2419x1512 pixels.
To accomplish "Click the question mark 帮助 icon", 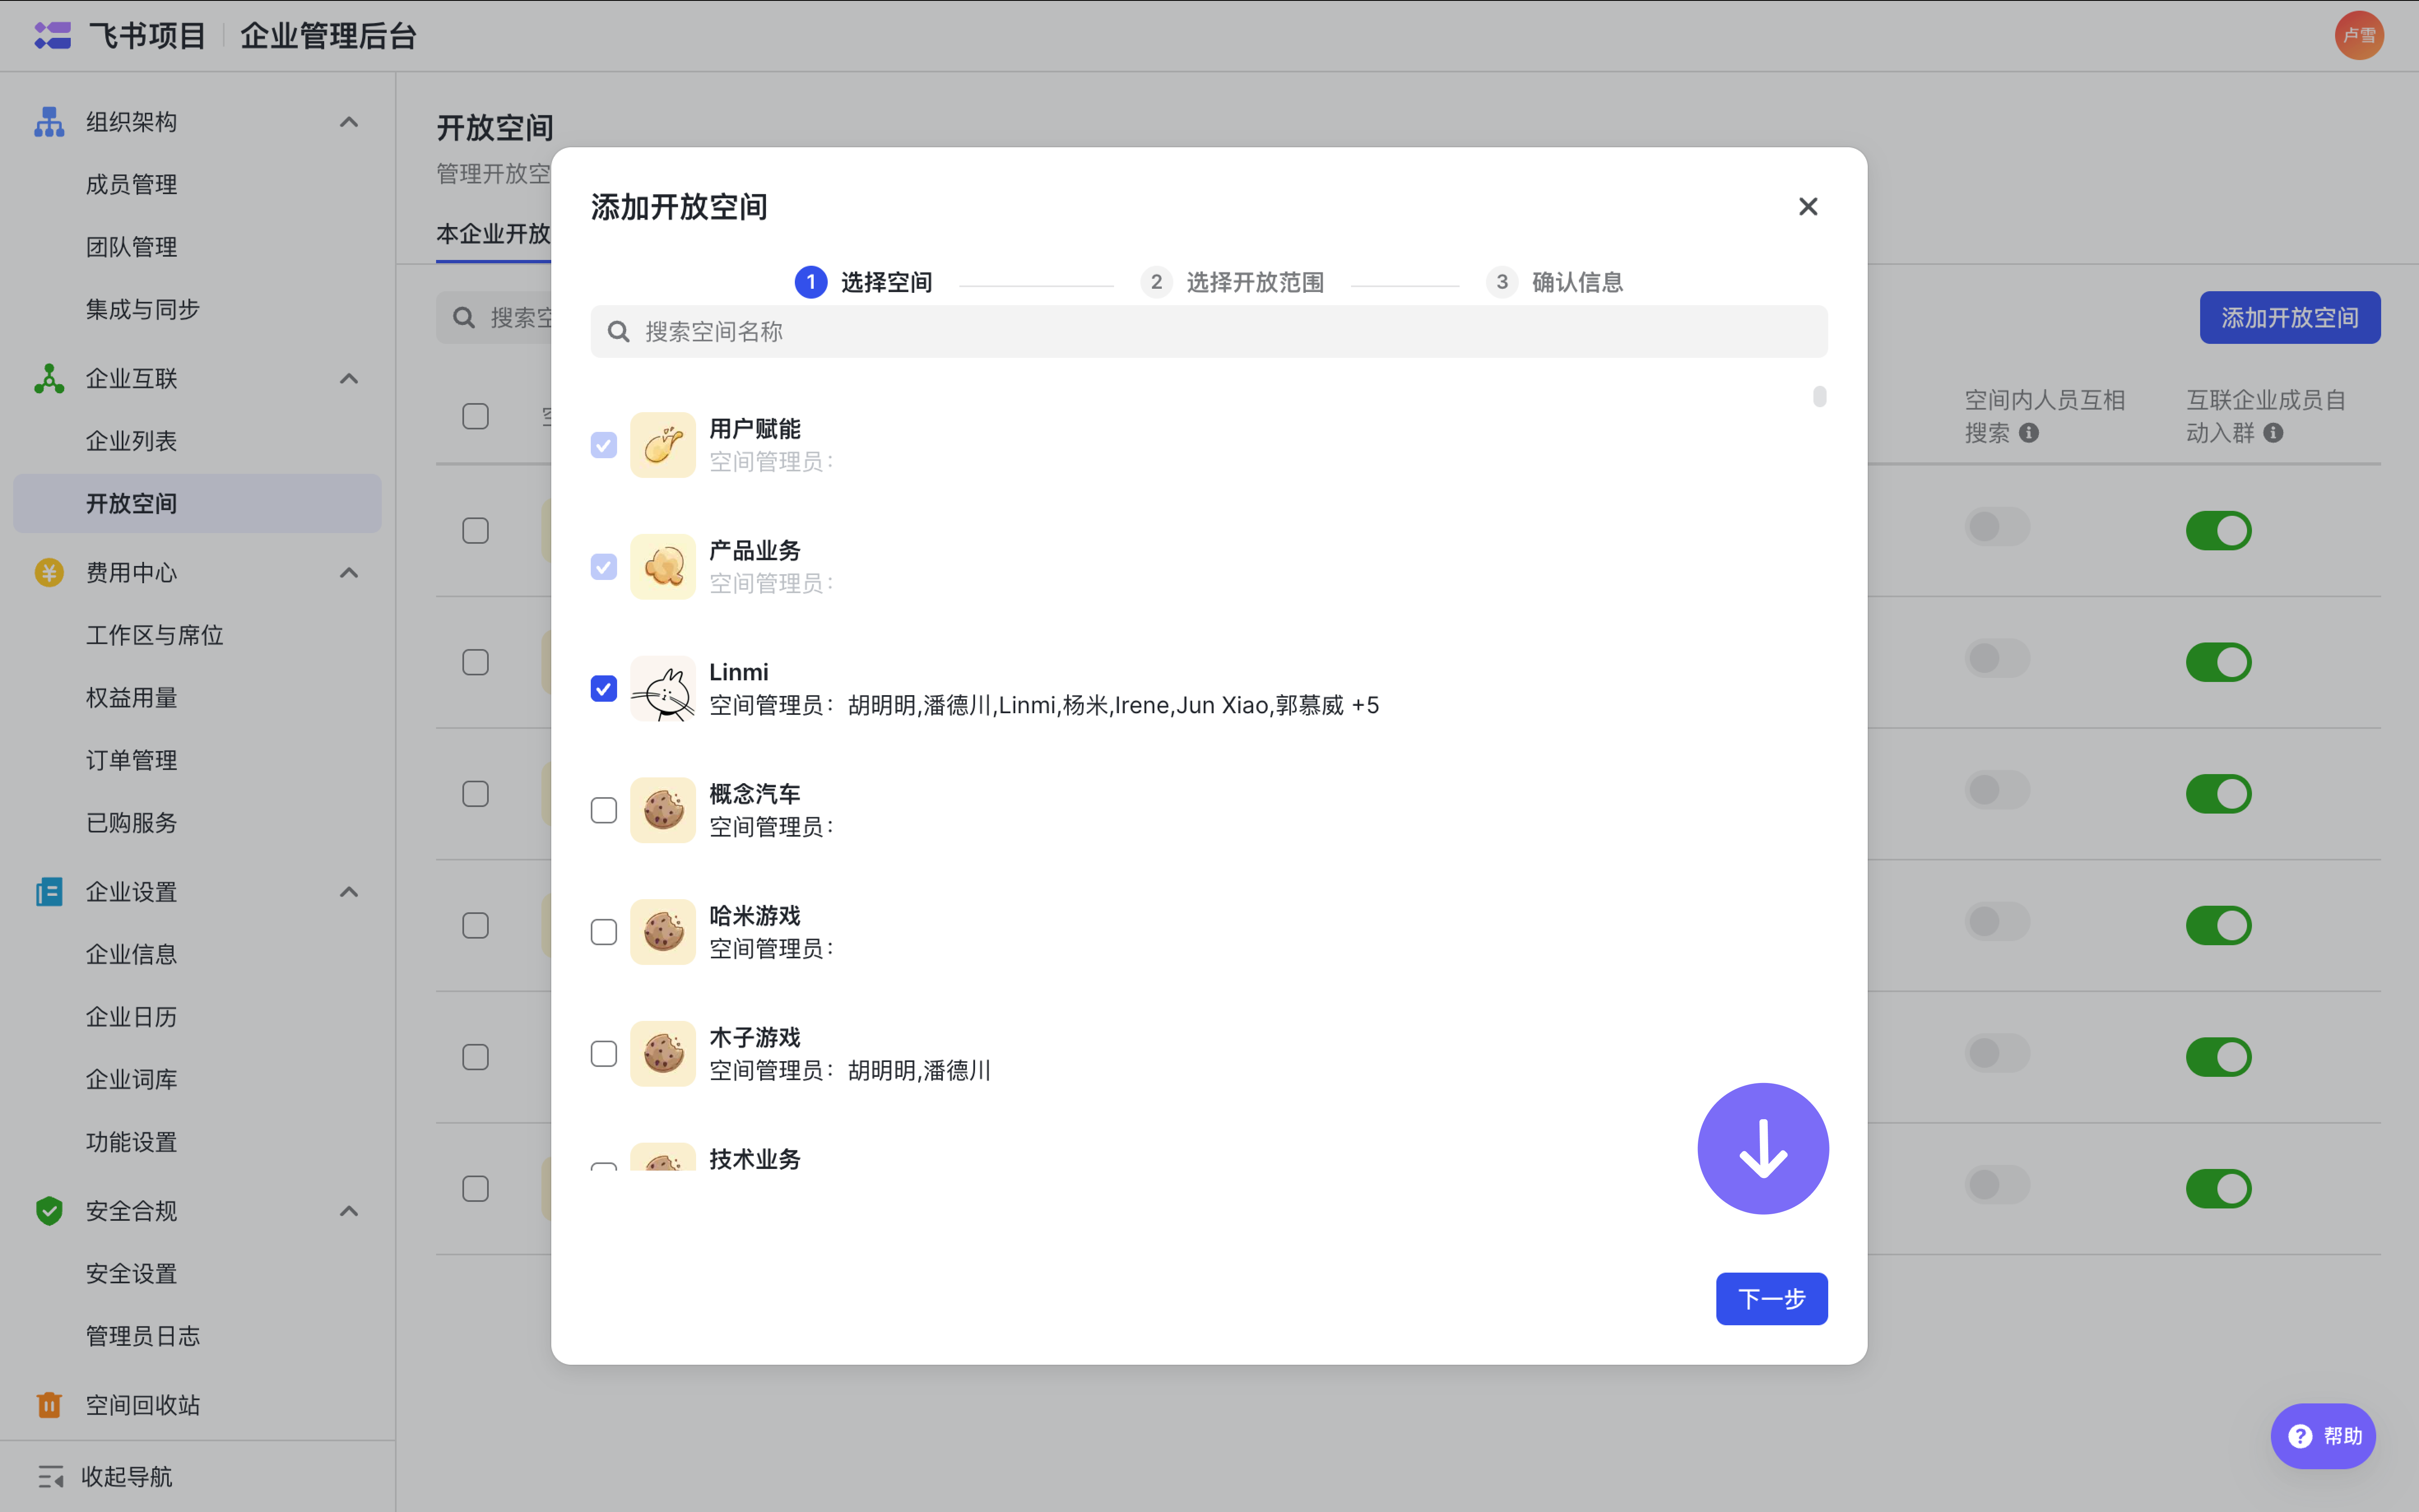I will [2300, 1436].
